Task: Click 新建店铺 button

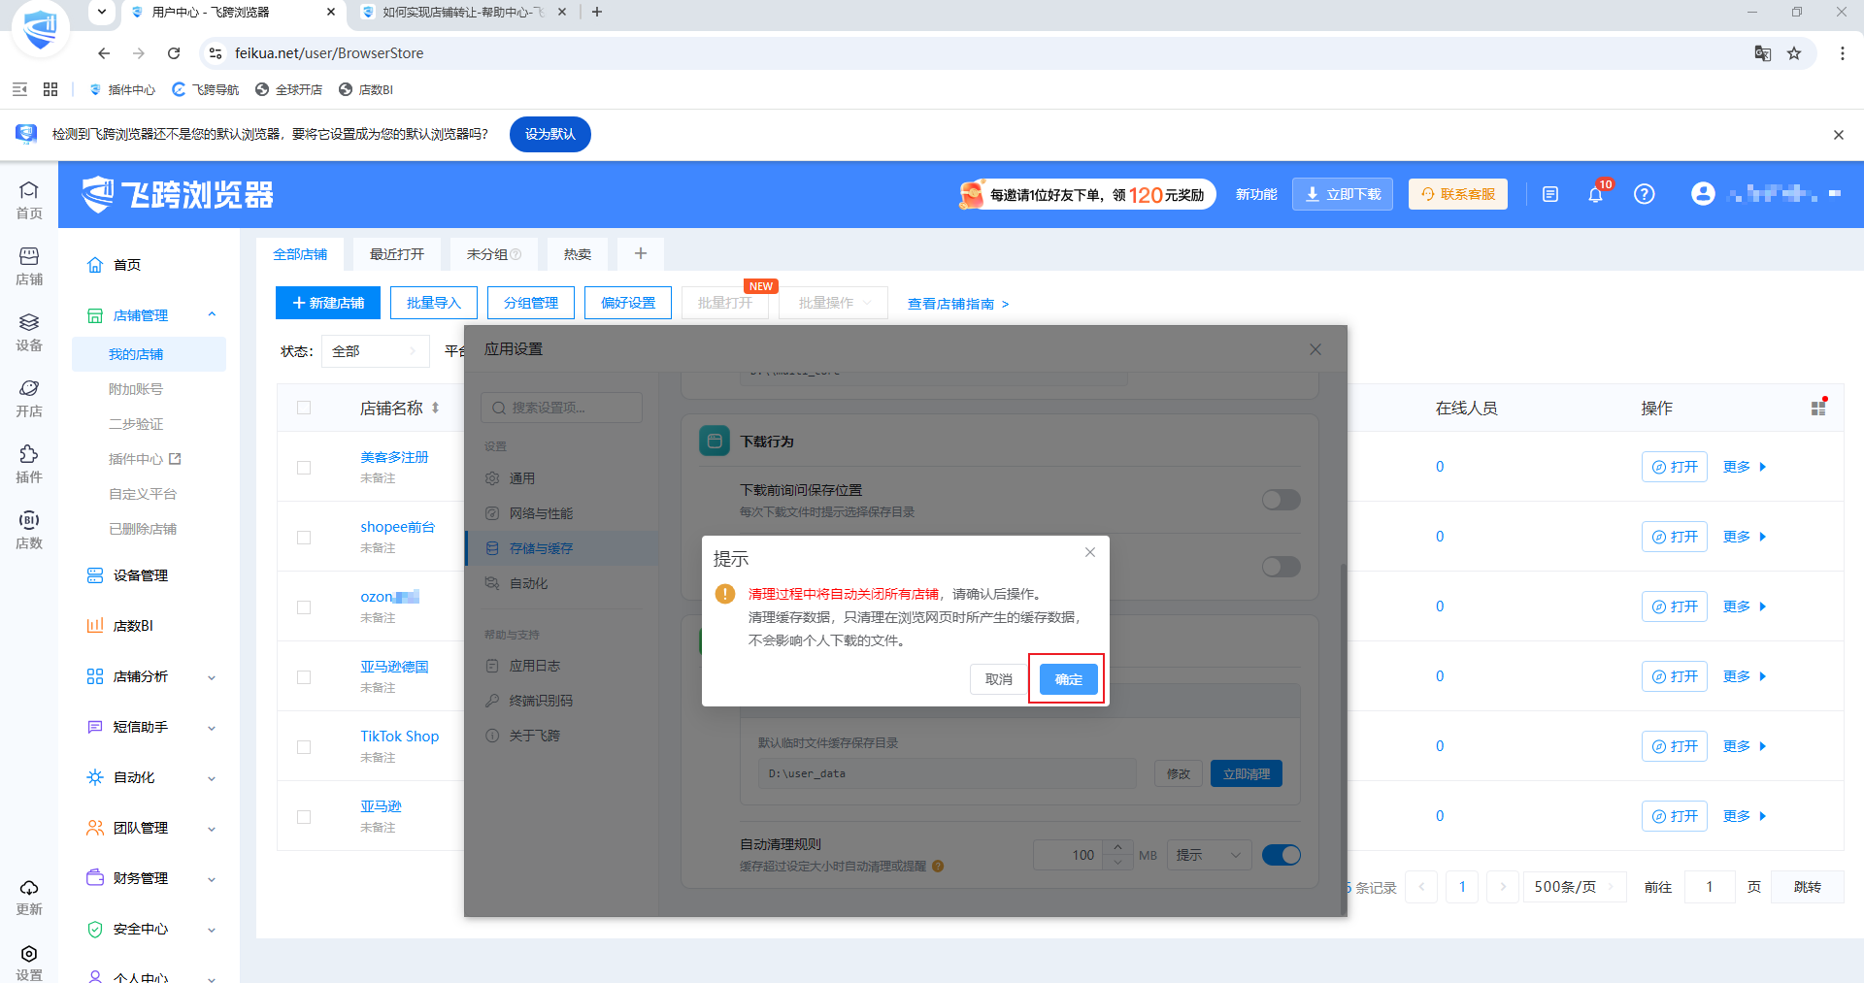Action: point(328,303)
